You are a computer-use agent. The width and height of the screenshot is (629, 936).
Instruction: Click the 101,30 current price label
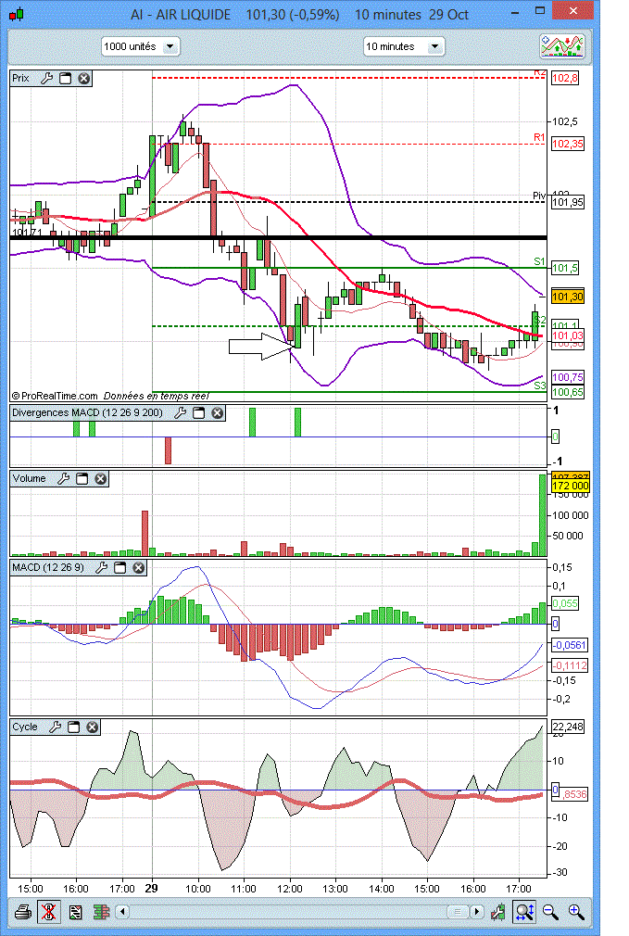568,297
